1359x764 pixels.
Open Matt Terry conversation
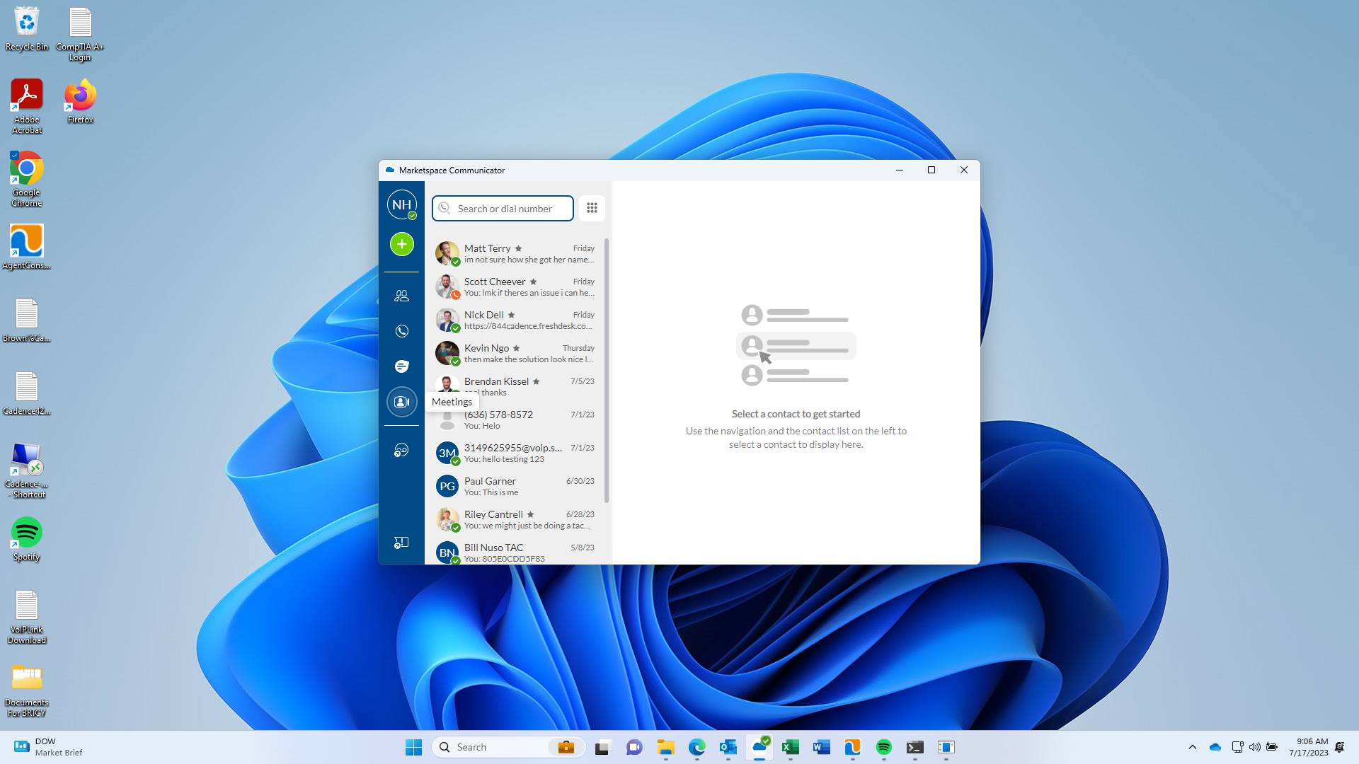pos(515,253)
